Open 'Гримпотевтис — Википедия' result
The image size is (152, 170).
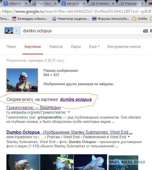(33, 108)
